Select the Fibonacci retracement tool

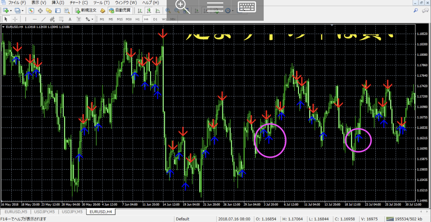pos(61,19)
